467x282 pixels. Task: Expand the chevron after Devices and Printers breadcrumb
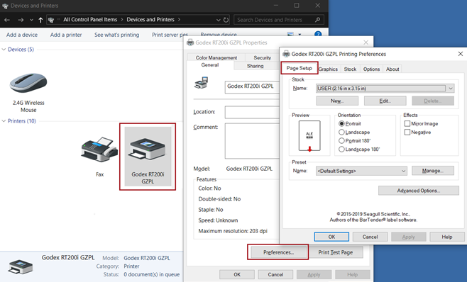[179, 20]
